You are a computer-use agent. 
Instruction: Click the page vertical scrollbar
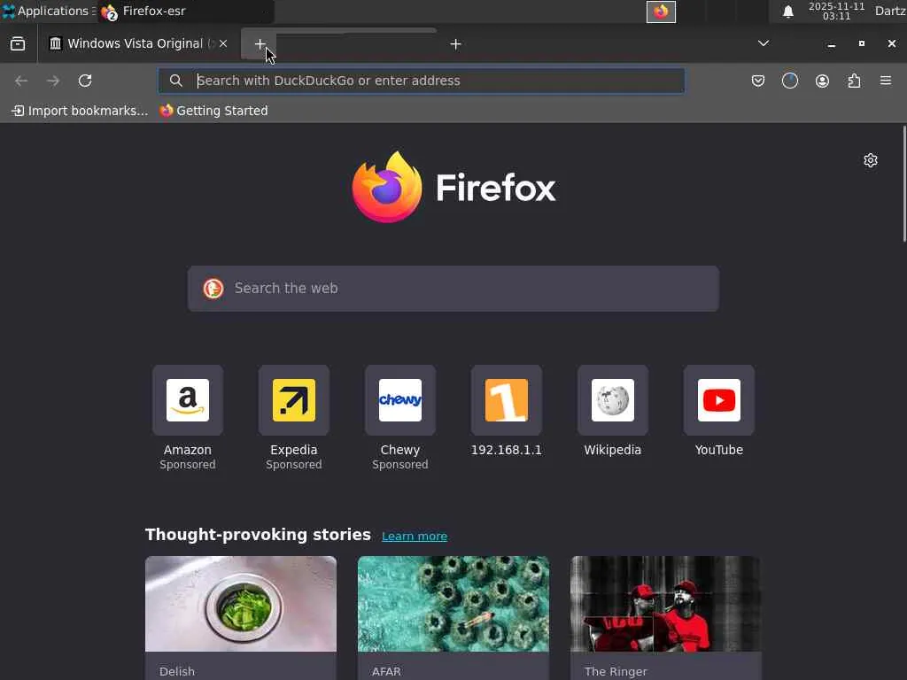[904, 183]
